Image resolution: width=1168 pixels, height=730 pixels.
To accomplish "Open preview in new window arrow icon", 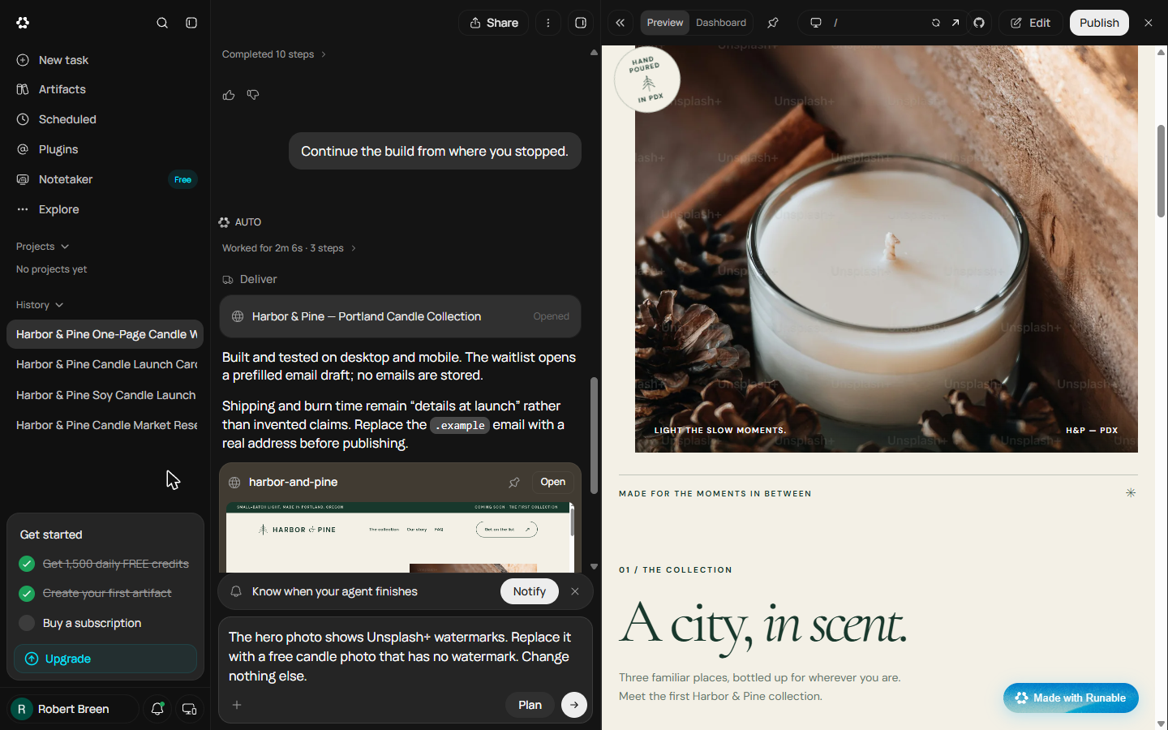I will (x=955, y=23).
